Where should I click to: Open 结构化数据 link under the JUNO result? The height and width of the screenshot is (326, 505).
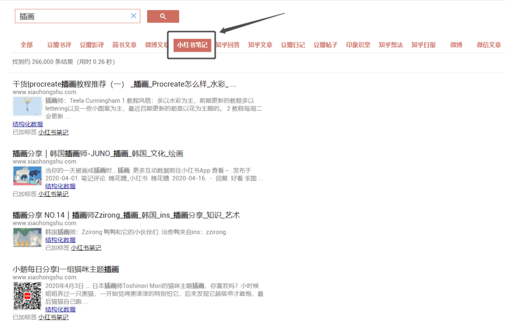click(60, 186)
